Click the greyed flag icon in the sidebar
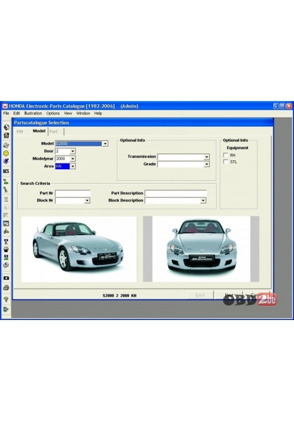Viewport: 294px width, 421px height. coord(6,215)
